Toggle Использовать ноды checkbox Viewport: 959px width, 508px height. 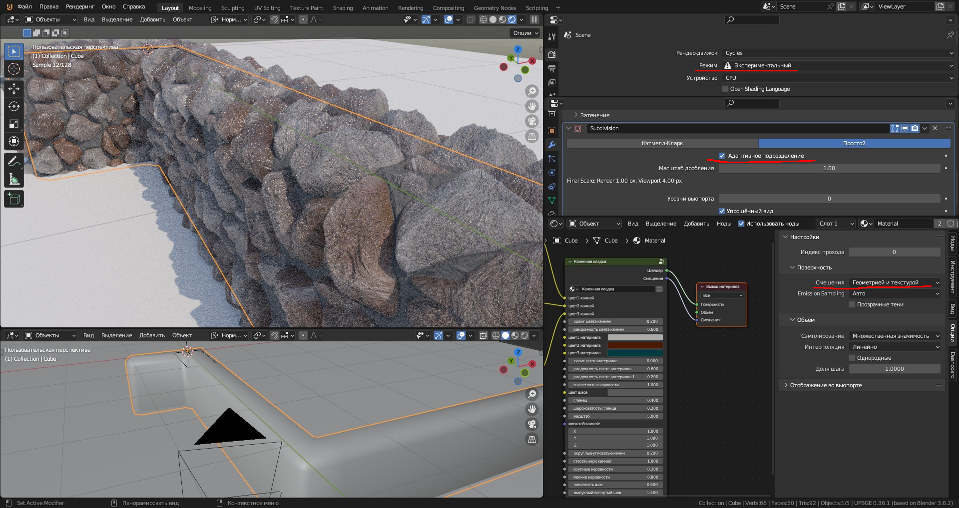pos(741,224)
